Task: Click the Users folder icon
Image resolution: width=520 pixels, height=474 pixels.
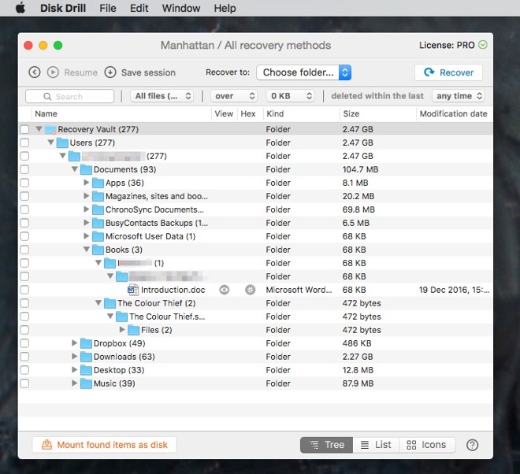Action: click(62, 143)
